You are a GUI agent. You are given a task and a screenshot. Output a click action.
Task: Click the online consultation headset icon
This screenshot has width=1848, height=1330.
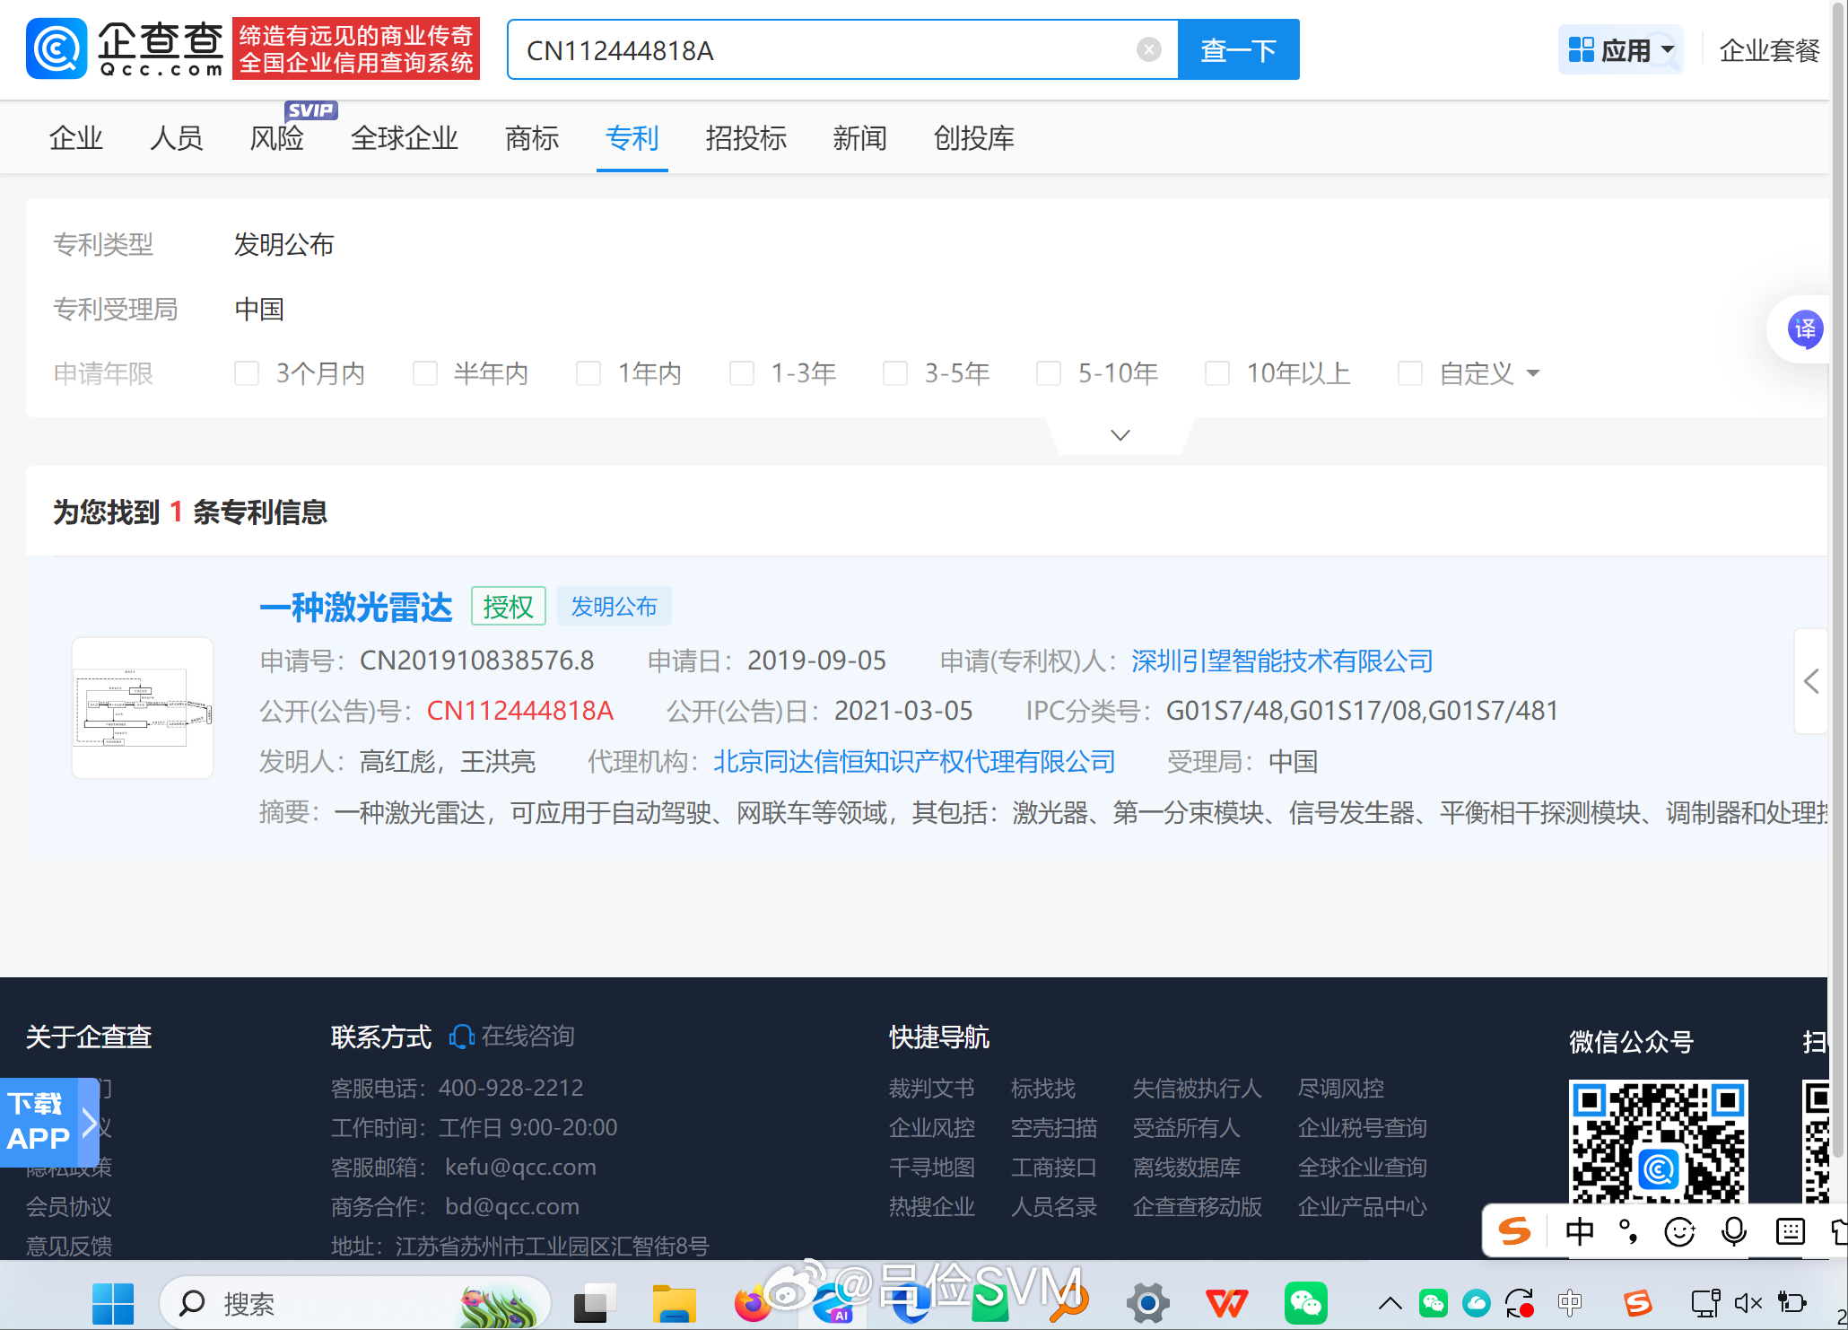click(x=461, y=1037)
